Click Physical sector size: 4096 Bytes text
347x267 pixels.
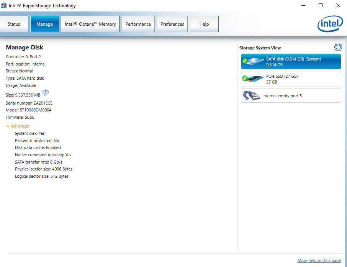click(44, 169)
